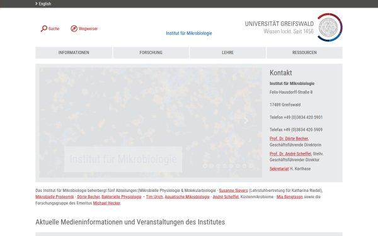Click bold Institut für Mikrobiologie in Kontakt
The width and height of the screenshot is (378, 236).
[292, 84]
